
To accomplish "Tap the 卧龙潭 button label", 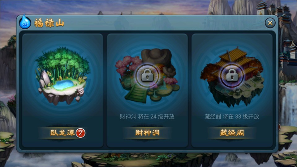I will (x=62, y=133).
